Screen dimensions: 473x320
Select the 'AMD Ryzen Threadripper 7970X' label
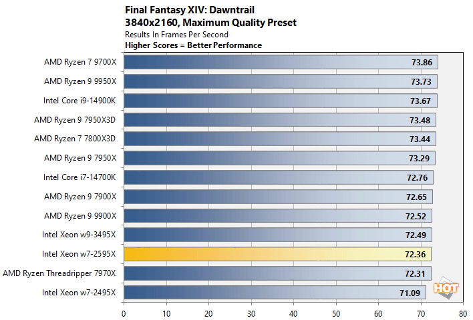tap(59, 273)
